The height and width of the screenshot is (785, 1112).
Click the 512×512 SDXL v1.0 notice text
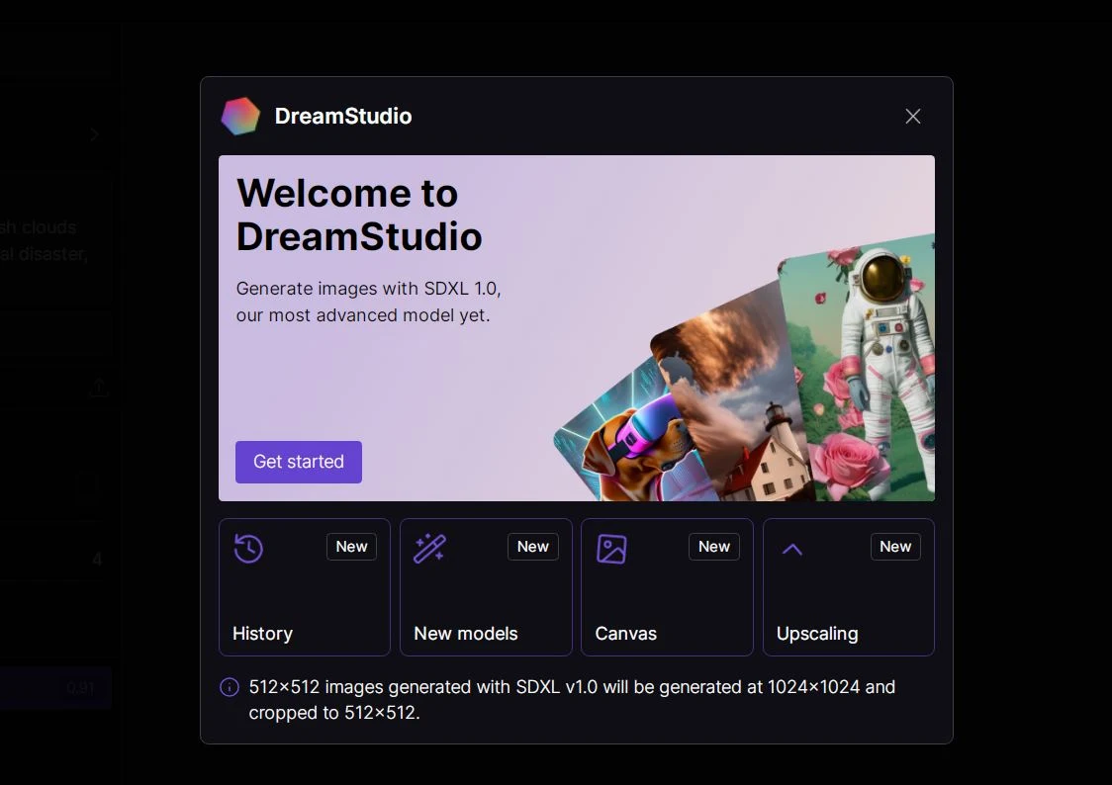coord(572,700)
